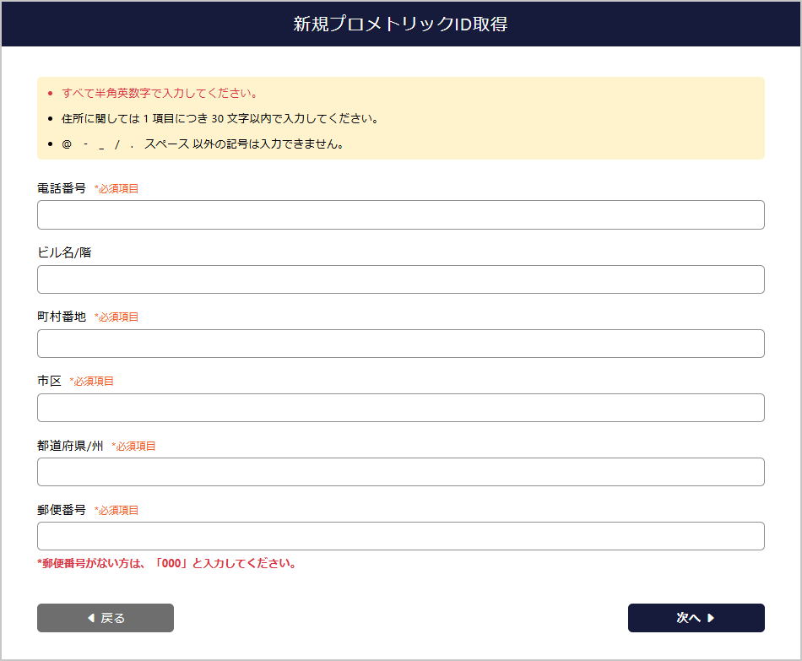Click the 郵便番号 postal code field
Image resolution: width=802 pixels, height=661 pixels.
399,535
